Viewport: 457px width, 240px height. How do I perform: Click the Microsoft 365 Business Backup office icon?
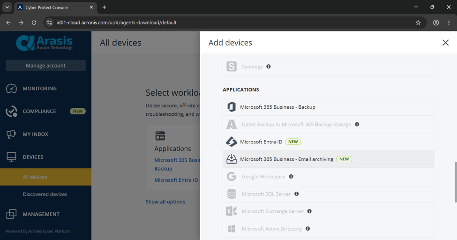(232, 107)
